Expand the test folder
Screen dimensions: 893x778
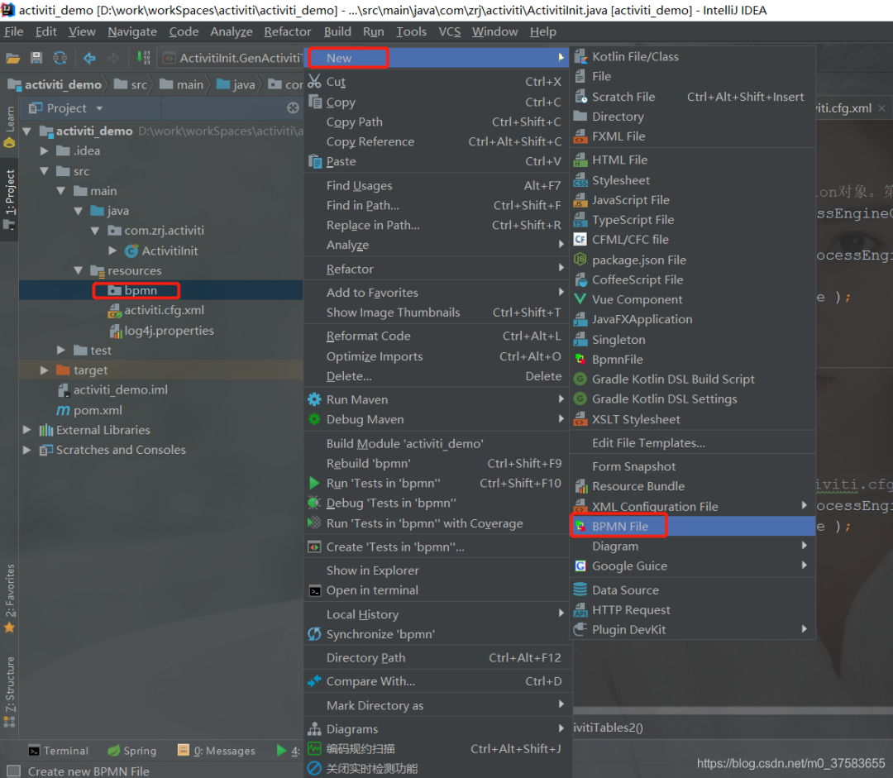coord(61,350)
